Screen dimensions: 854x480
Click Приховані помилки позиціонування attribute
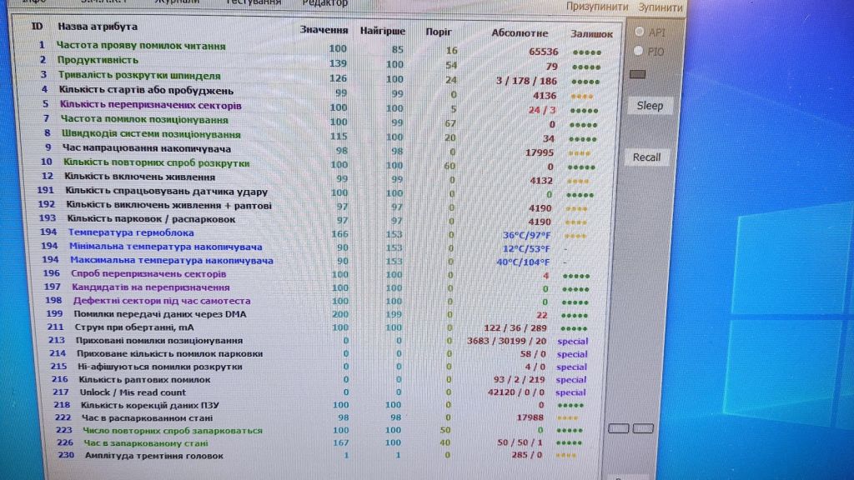(x=159, y=341)
